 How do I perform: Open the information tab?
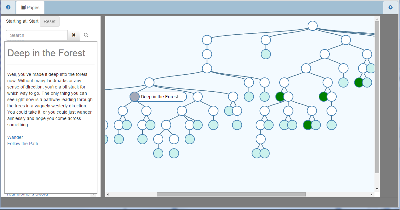pos(8,7)
